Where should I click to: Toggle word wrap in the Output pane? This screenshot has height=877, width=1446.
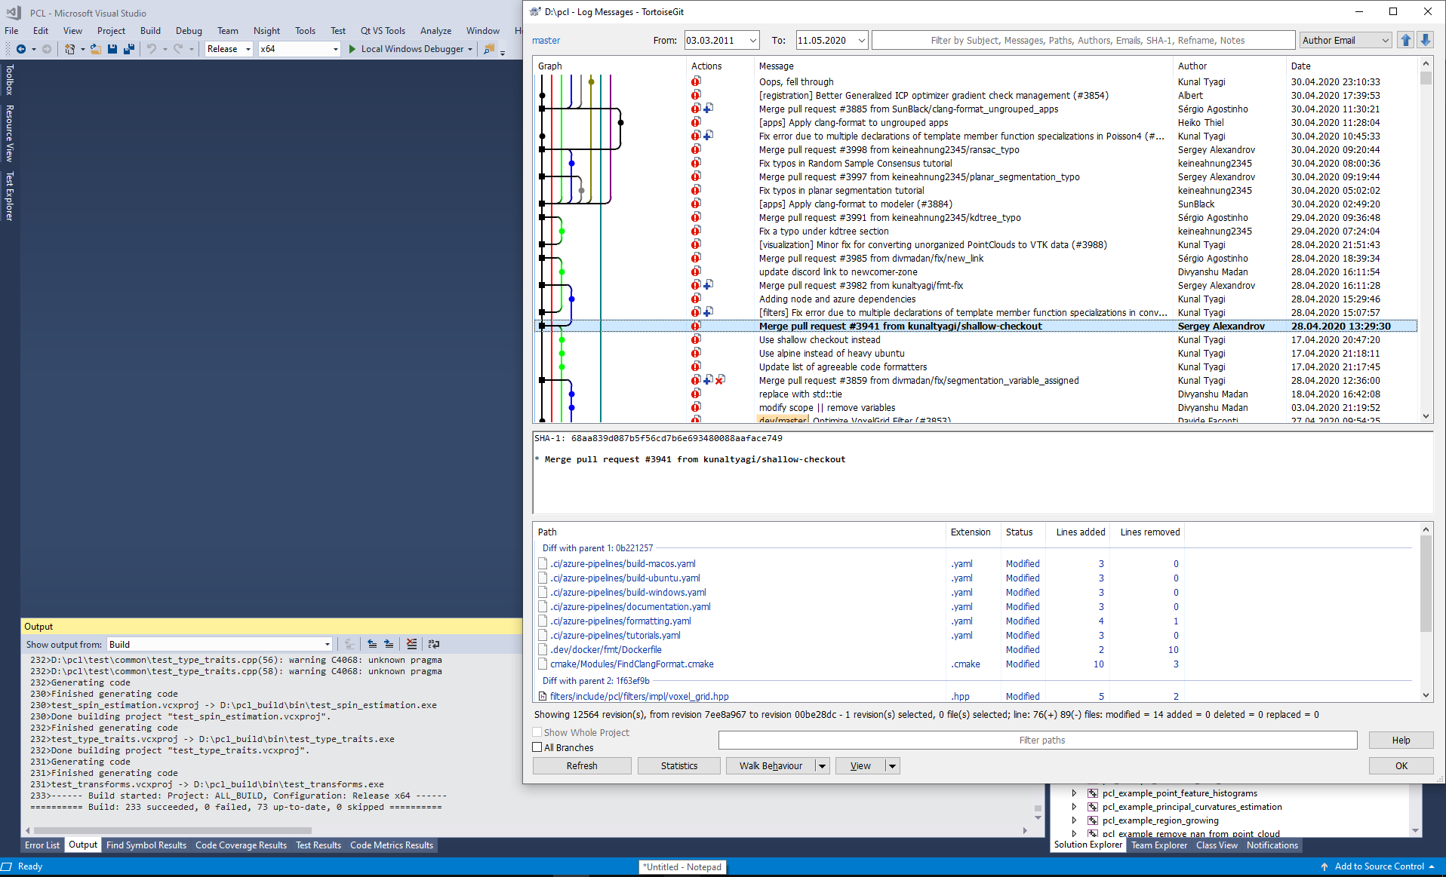tap(434, 644)
